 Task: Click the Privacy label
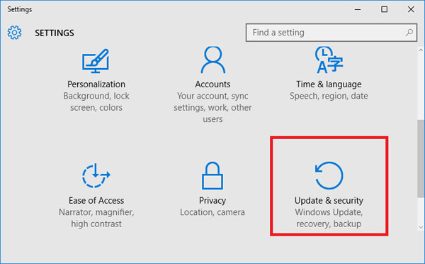pyautogui.click(x=212, y=200)
